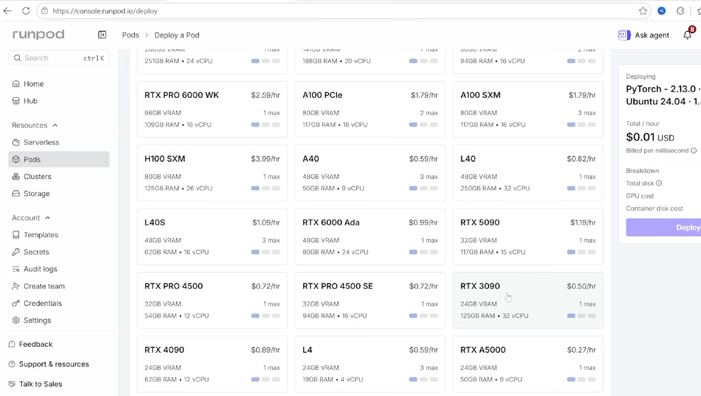
Task: Click the Billed per millisecond info icon
Action: click(694, 151)
